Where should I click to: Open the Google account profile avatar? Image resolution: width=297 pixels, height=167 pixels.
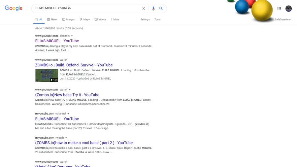point(289,9)
